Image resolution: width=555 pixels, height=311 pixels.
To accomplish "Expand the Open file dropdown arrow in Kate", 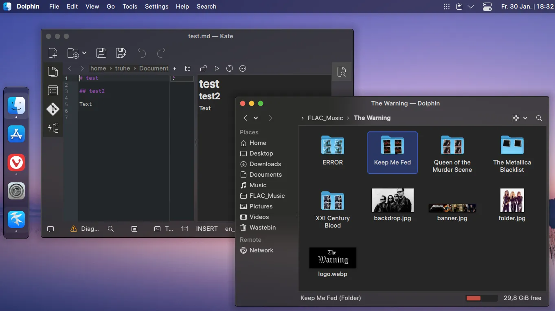I will point(83,53).
